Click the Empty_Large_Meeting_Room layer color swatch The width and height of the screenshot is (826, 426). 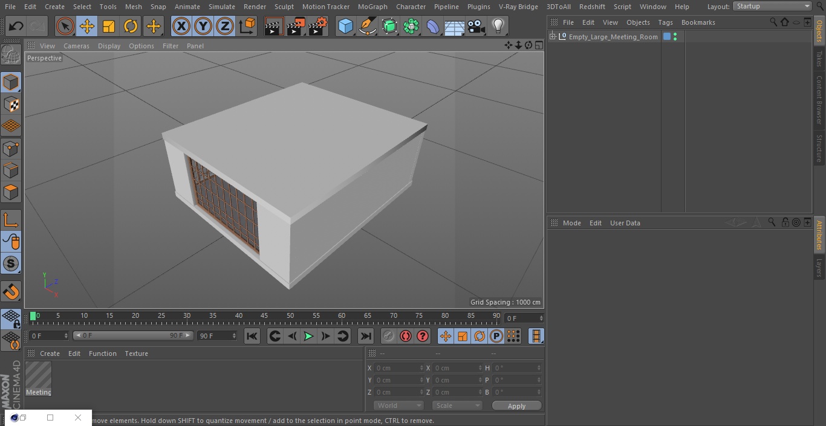click(x=667, y=37)
